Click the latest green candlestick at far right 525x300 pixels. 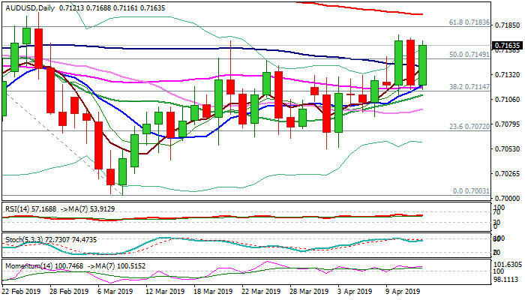(x=422, y=64)
